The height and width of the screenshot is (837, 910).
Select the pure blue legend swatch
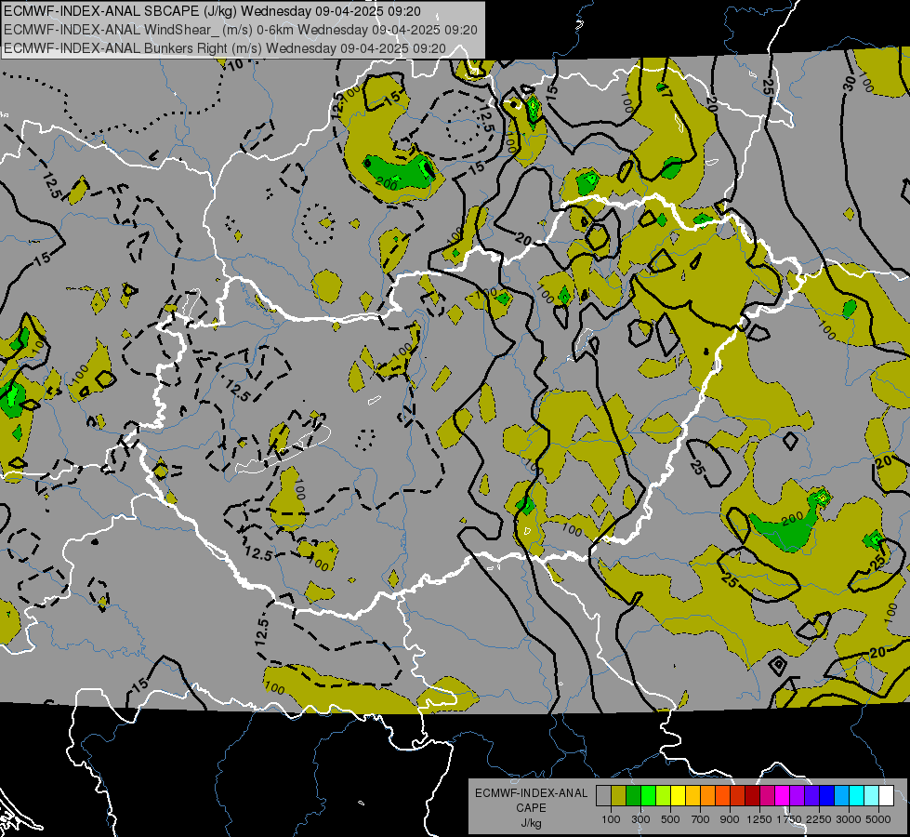827,796
